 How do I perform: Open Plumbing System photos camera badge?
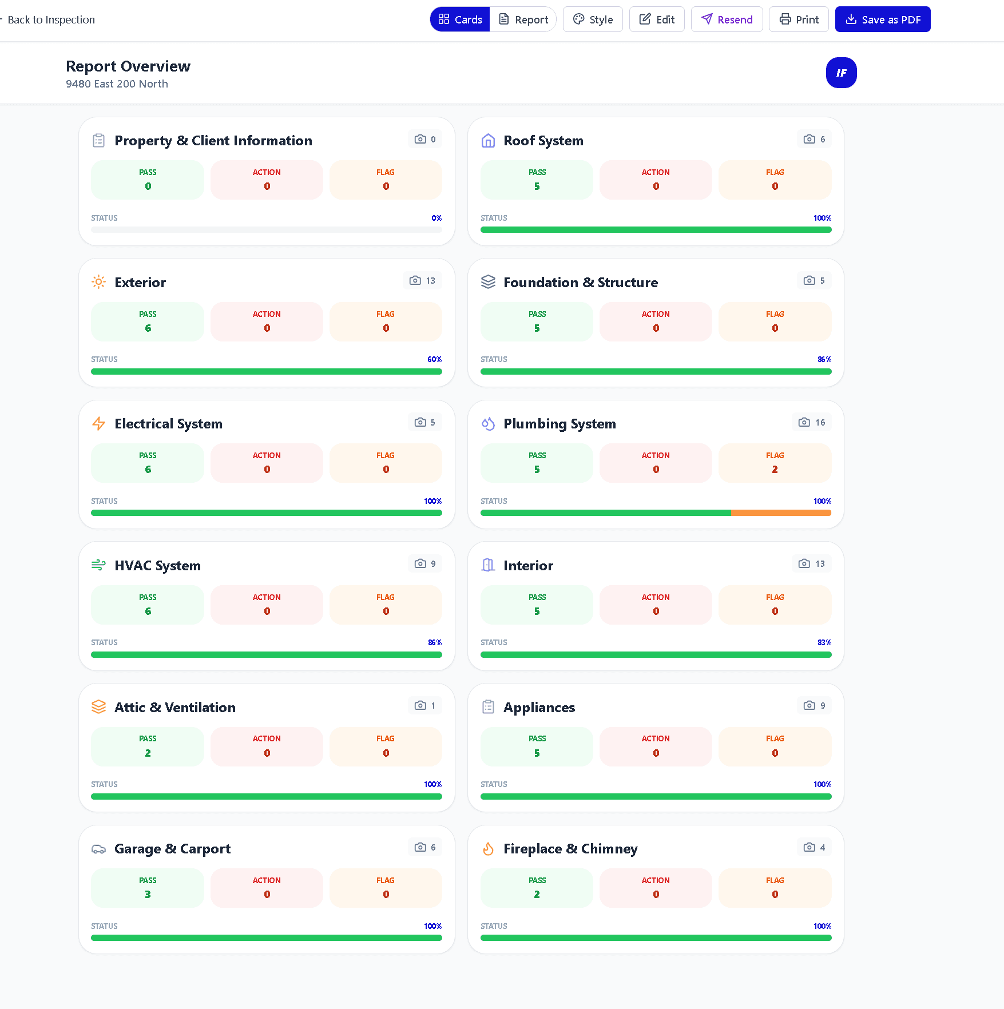(x=812, y=422)
